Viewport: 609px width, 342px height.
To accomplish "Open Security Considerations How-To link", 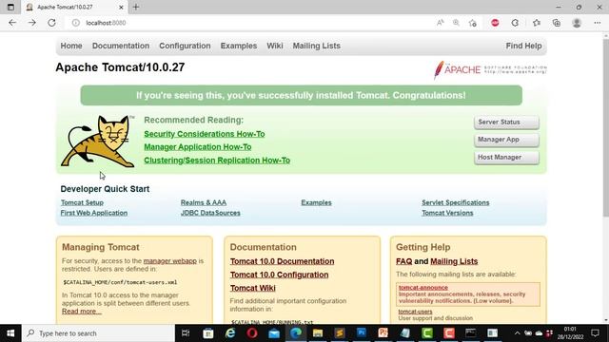I will point(205,134).
